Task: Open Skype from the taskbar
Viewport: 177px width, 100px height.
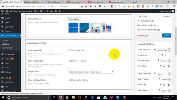Action: click(118, 97)
